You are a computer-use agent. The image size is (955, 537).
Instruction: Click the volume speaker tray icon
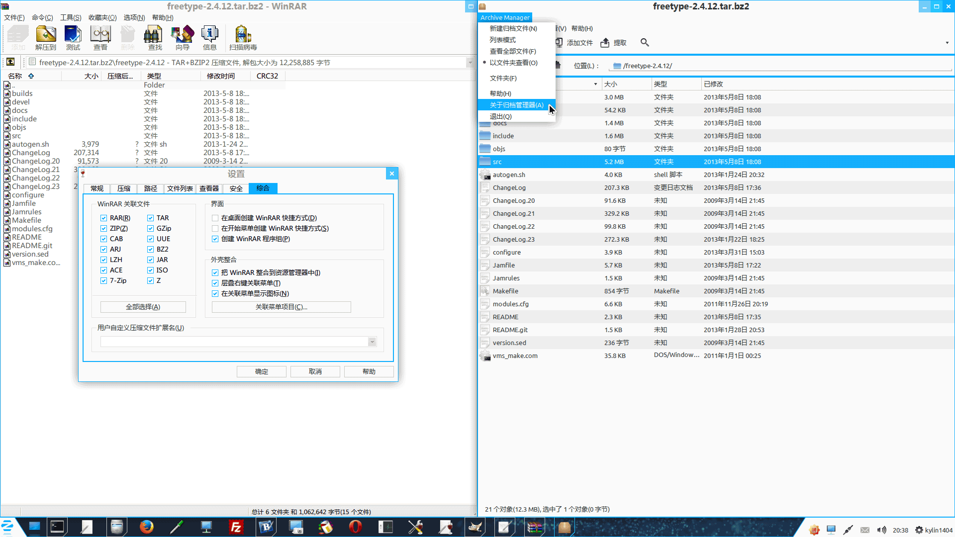pos(881,530)
